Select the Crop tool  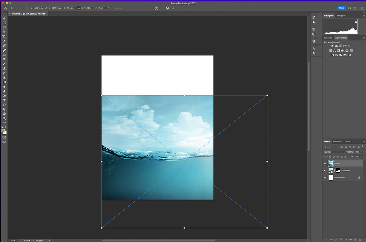coord(4,37)
